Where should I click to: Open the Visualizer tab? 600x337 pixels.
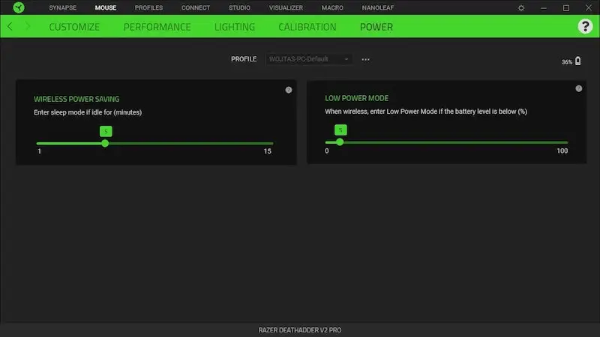[x=286, y=7]
